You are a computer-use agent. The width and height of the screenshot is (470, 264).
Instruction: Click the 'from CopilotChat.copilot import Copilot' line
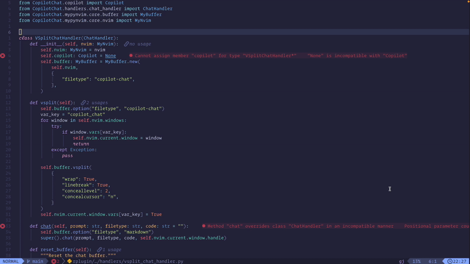click(71, 3)
